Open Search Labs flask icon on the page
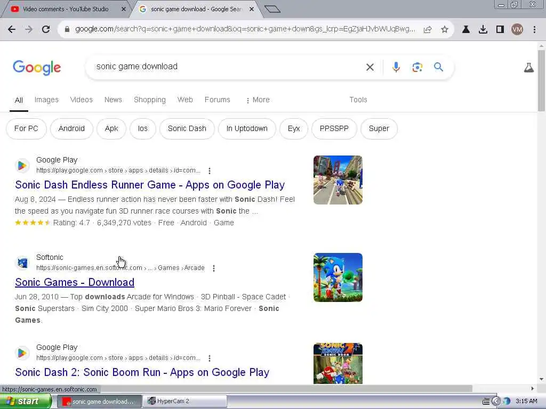Viewport: 546px width, 409px height. [528, 68]
